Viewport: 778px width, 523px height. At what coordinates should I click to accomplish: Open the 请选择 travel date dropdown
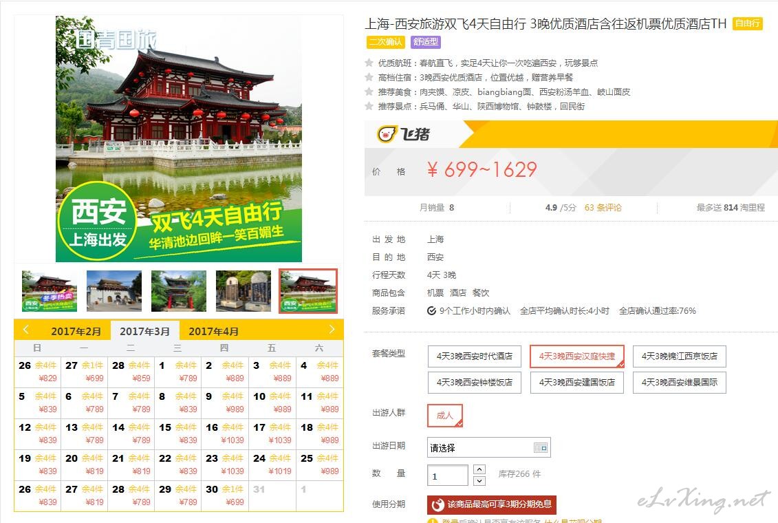click(488, 447)
